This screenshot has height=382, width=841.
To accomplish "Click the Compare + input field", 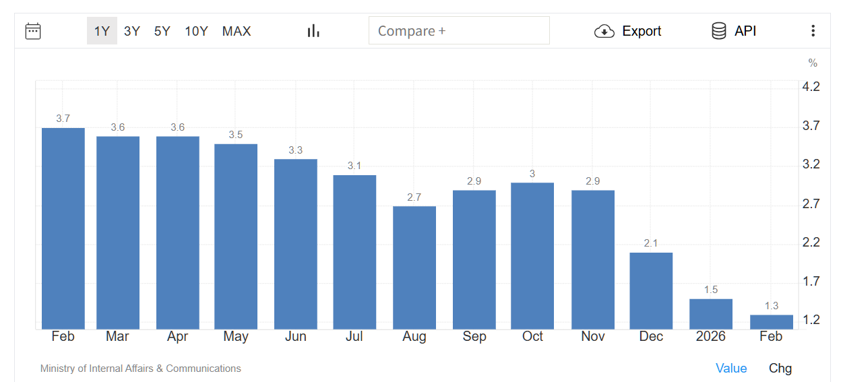I will click(x=459, y=31).
